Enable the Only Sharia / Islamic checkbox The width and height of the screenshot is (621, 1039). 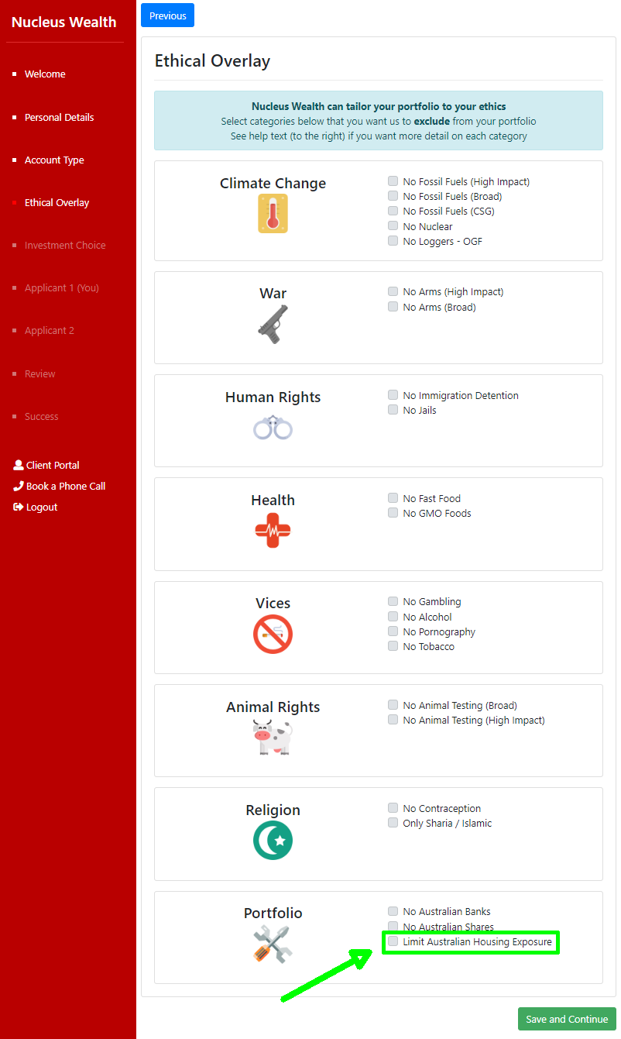(x=393, y=823)
